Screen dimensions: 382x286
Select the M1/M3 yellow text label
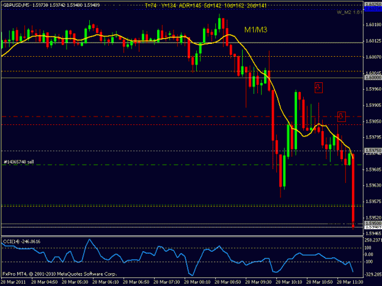tap(255, 30)
